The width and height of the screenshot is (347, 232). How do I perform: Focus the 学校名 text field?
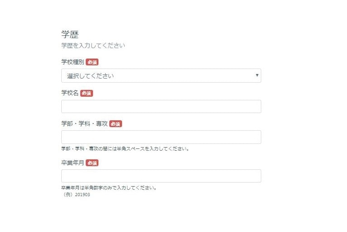coord(161,107)
